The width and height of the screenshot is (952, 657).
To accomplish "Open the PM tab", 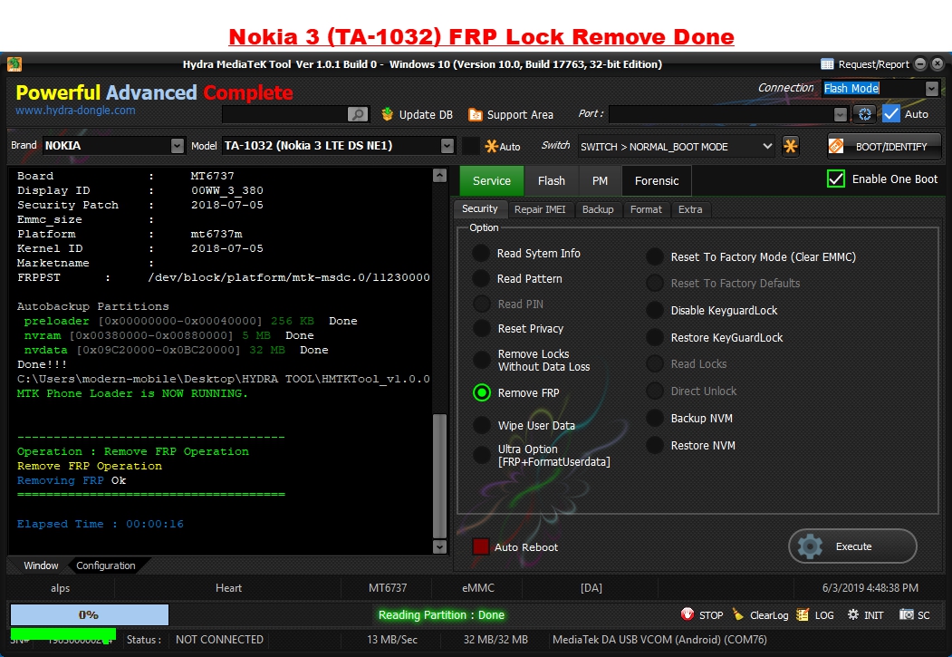I will [x=600, y=181].
